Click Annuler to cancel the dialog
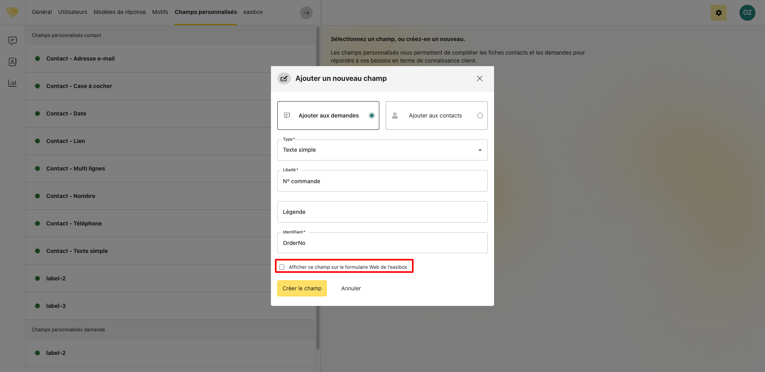The height and width of the screenshot is (372, 765). point(351,288)
